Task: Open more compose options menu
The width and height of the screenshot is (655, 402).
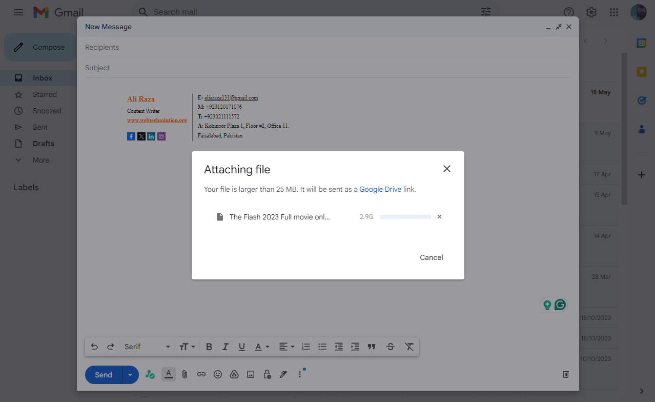Action: click(x=300, y=374)
